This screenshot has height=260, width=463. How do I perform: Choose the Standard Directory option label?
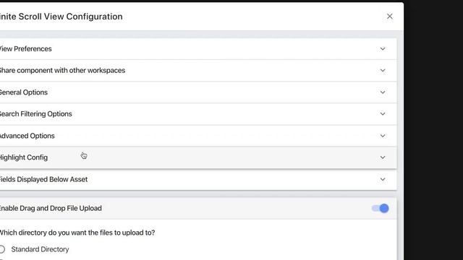pos(40,249)
